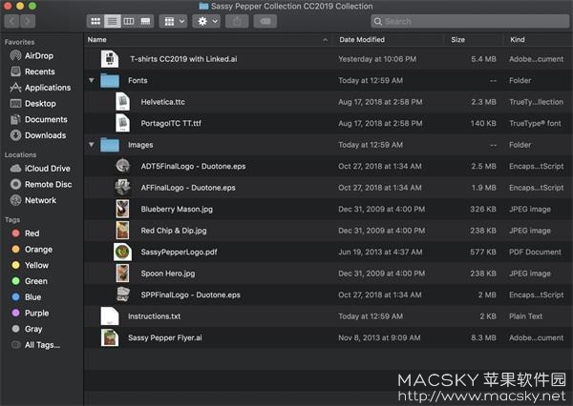Image resolution: width=573 pixels, height=406 pixels.
Task: Click the 'Plain Text' kind cell
Action: (525, 316)
